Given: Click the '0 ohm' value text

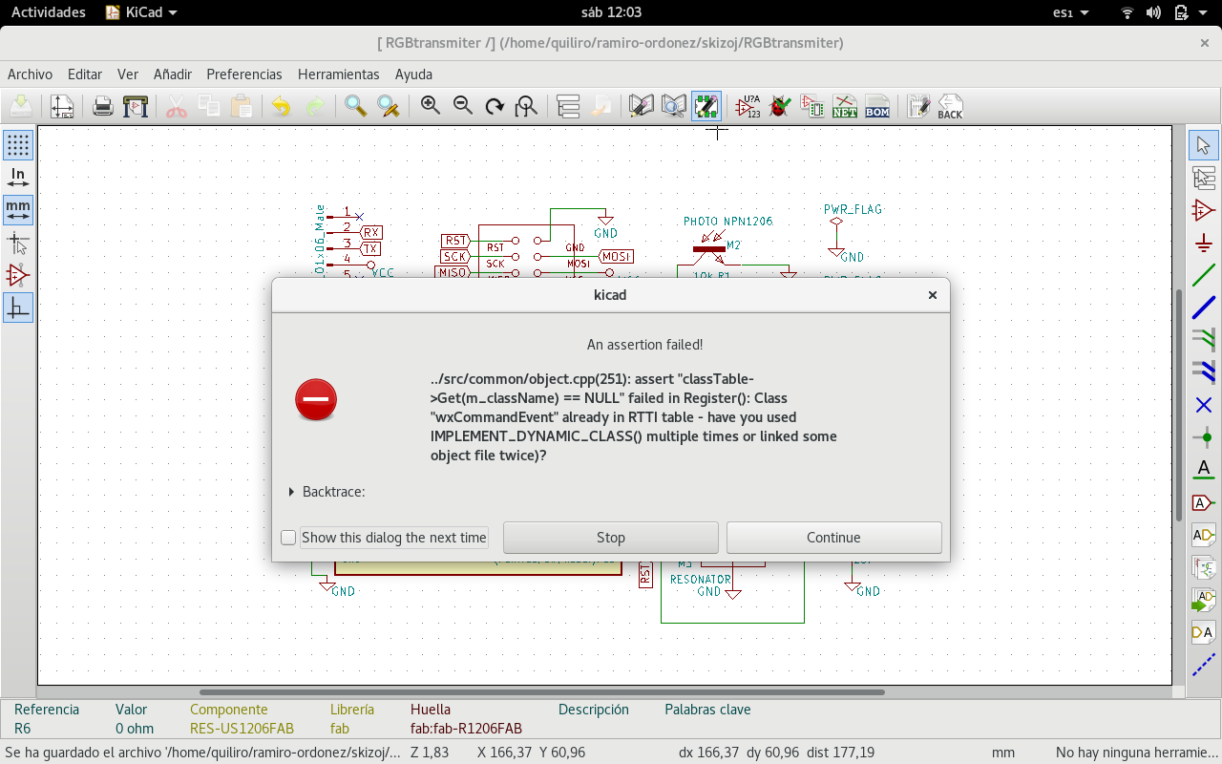Looking at the screenshot, I should point(135,729).
